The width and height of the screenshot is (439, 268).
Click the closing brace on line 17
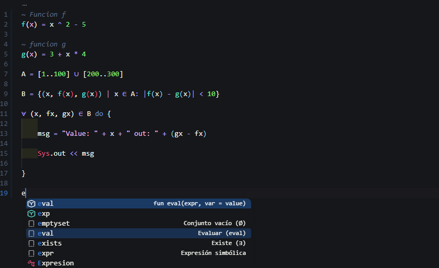click(24, 173)
